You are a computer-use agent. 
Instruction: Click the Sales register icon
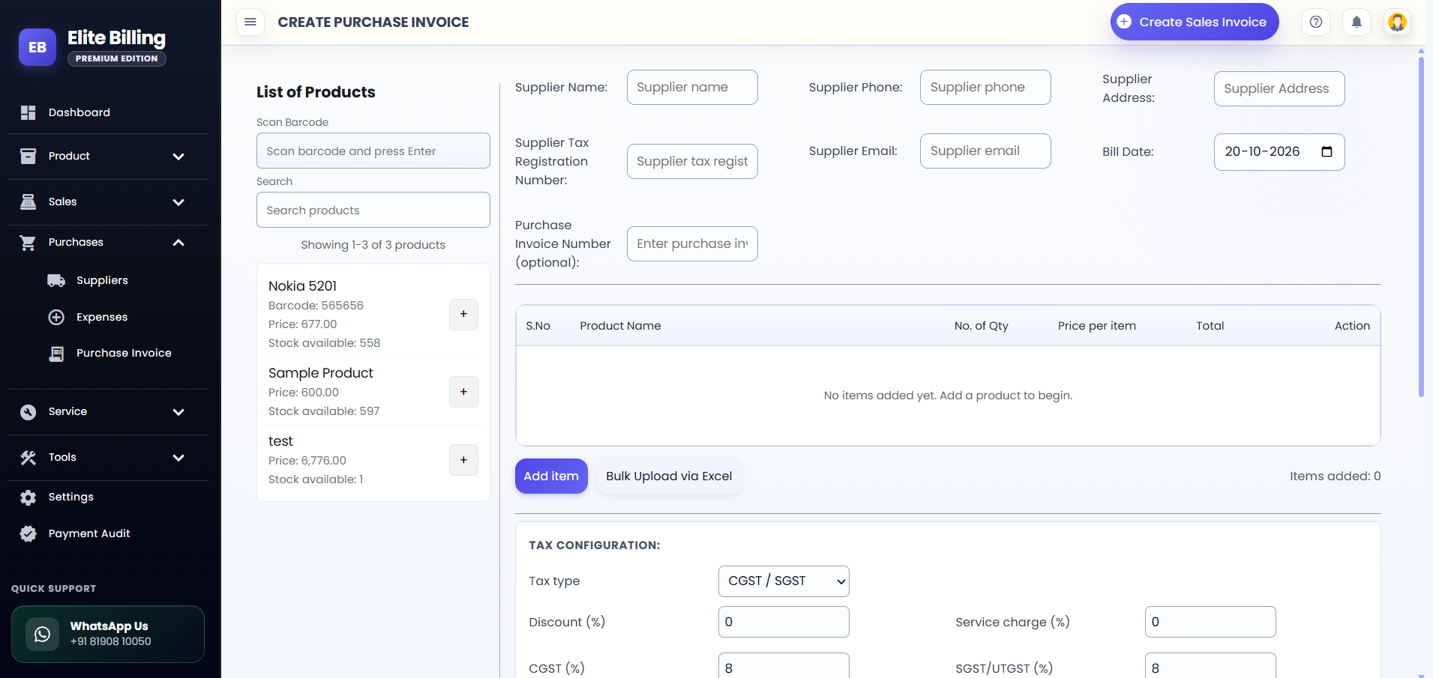(x=28, y=202)
